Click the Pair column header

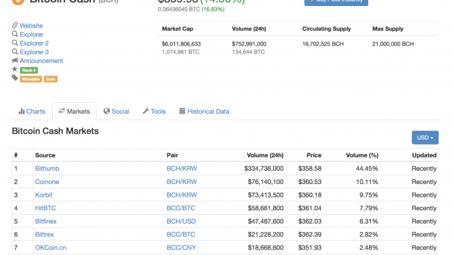[x=172, y=155]
